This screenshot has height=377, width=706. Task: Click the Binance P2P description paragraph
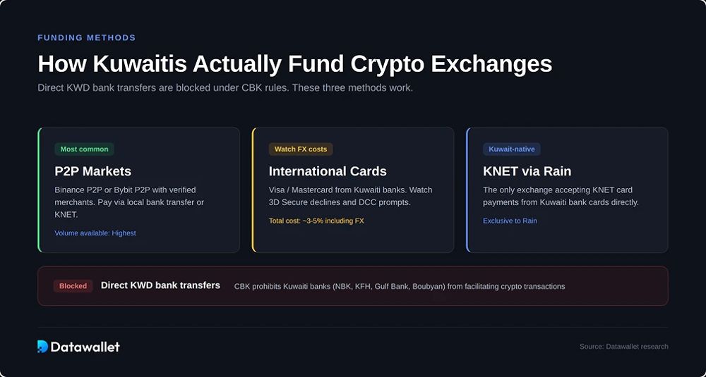point(129,202)
